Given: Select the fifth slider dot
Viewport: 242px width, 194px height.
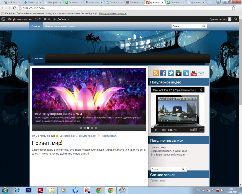Looking at the screenshot, I should [96, 128].
